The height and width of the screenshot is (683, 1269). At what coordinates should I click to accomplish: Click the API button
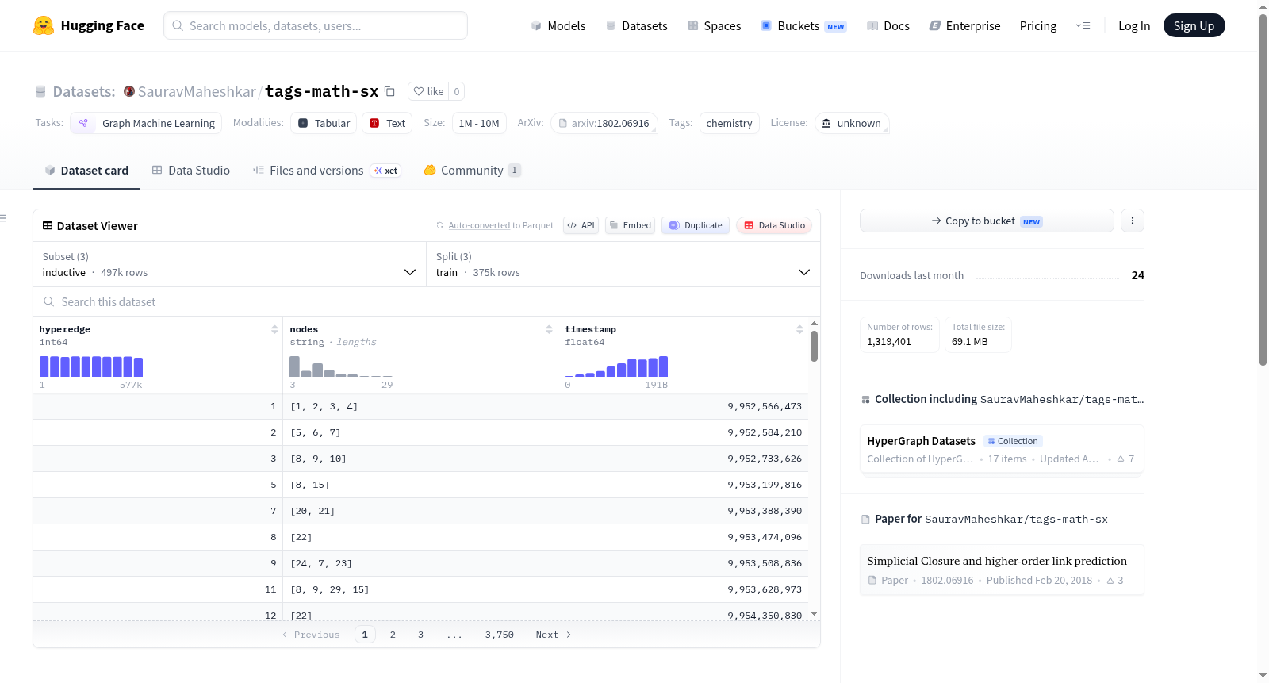tap(581, 225)
